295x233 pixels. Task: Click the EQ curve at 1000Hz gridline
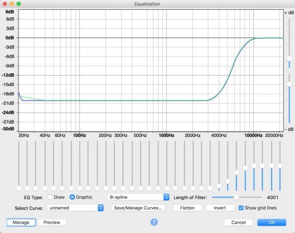point(167,100)
